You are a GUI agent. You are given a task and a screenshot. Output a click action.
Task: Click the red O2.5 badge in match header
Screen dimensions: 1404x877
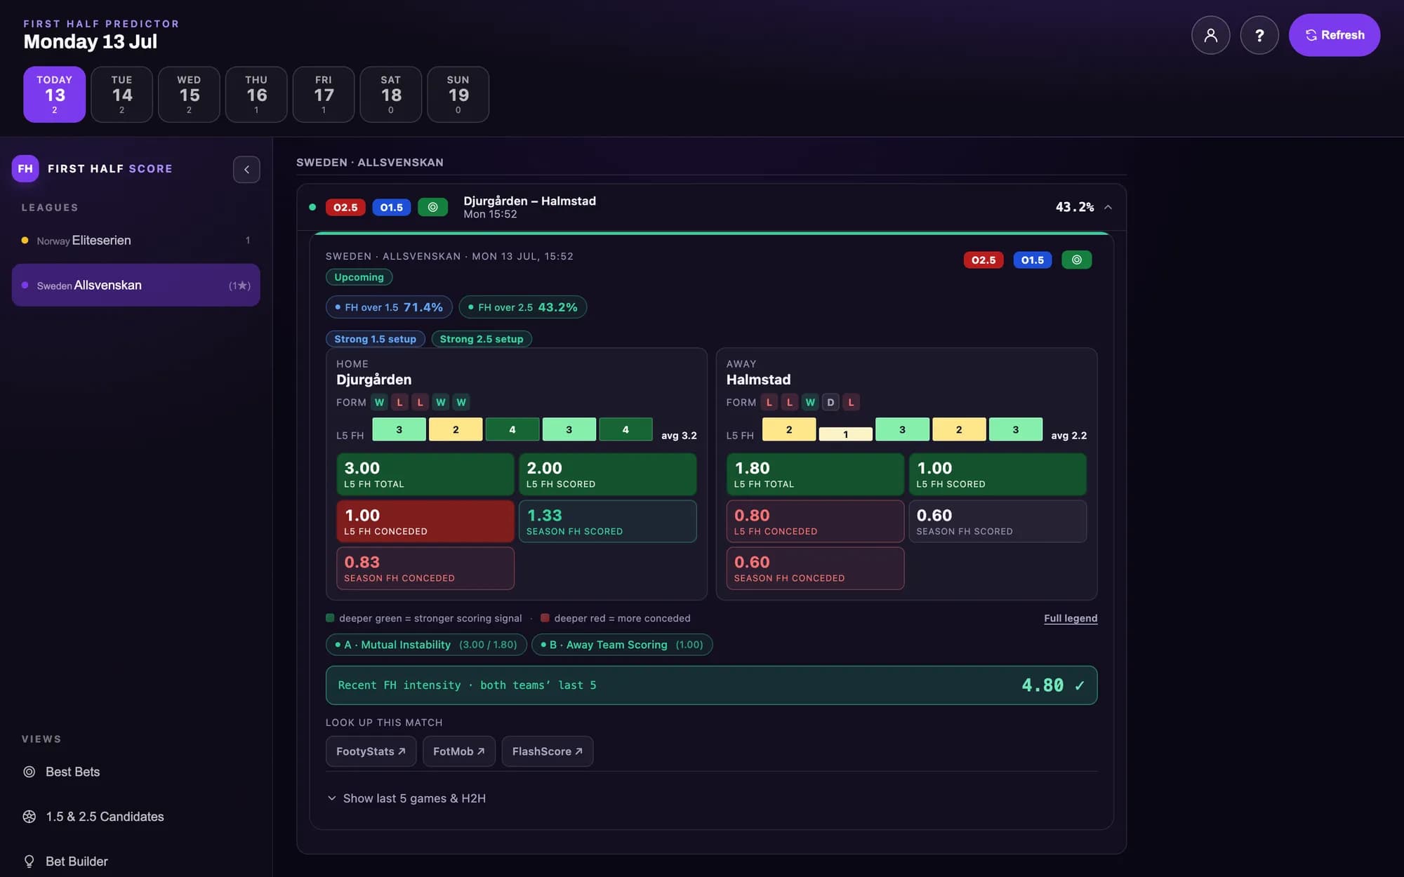pyautogui.click(x=345, y=207)
